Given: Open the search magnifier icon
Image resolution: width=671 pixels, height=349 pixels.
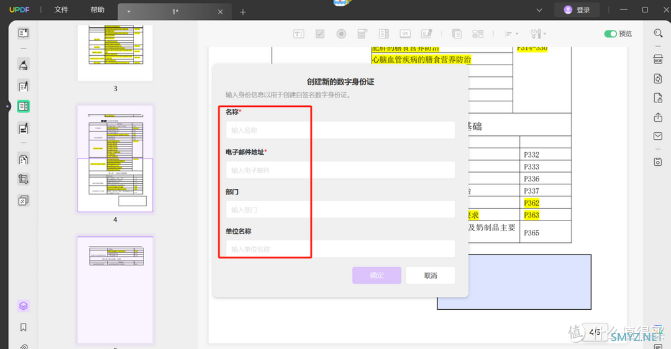Looking at the screenshot, I should tap(658, 33).
